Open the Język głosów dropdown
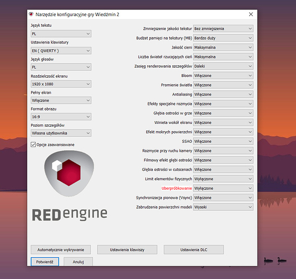296x279 pixels. pyautogui.click(x=61, y=67)
